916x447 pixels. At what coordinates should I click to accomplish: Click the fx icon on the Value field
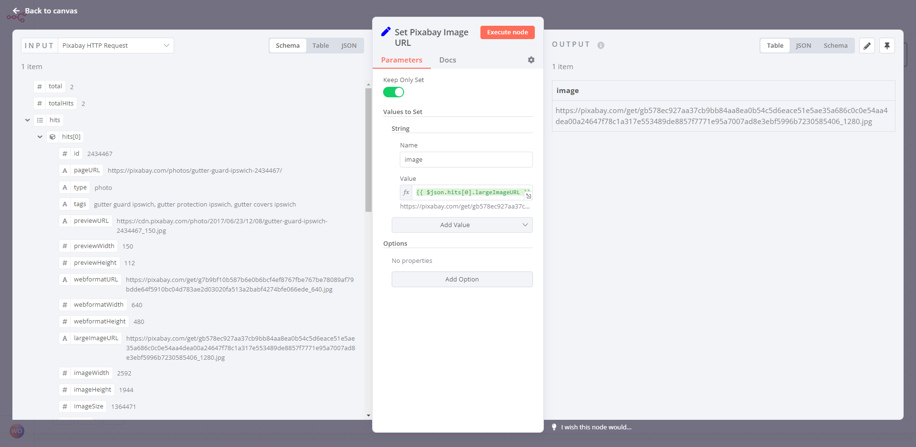tap(406, 192)
